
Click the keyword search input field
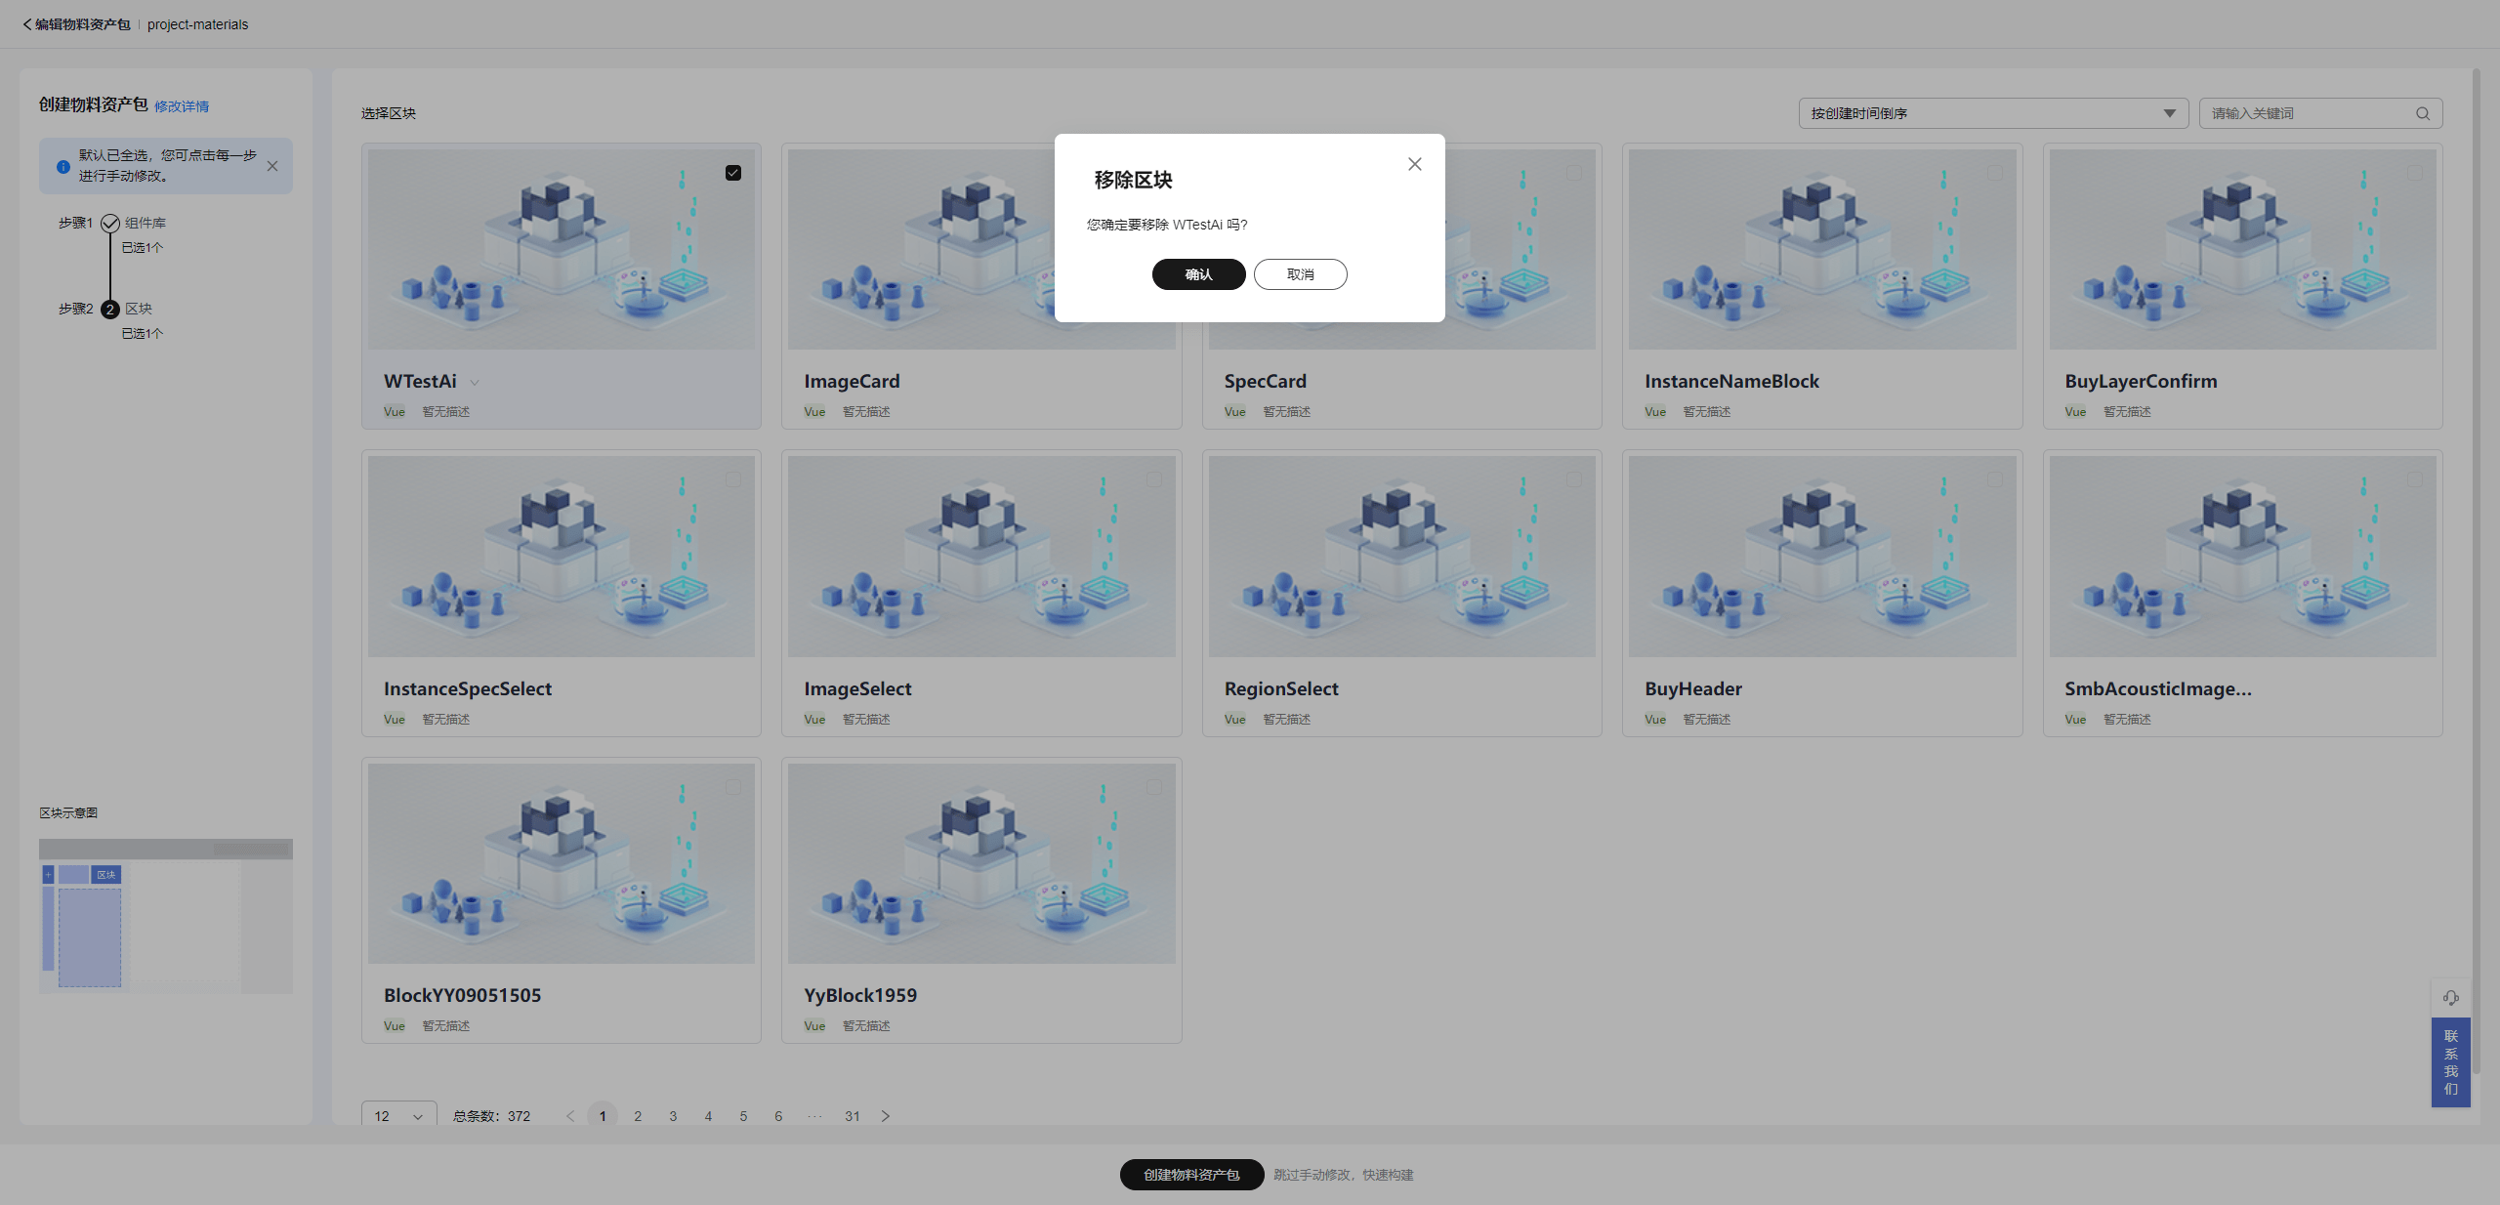[2305, 113]
